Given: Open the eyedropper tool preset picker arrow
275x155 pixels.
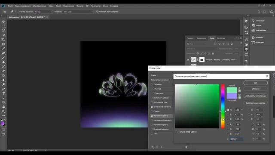Looking at the screenshot, I should 15,12.
